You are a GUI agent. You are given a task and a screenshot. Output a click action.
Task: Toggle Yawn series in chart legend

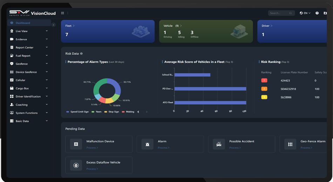[x=97, y=112]
